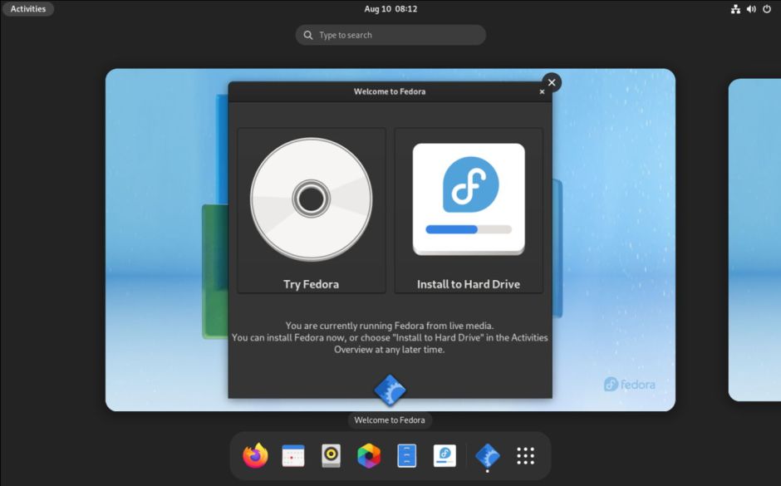Select the running Welcome to Fedora dock icon

click(488, 455)
